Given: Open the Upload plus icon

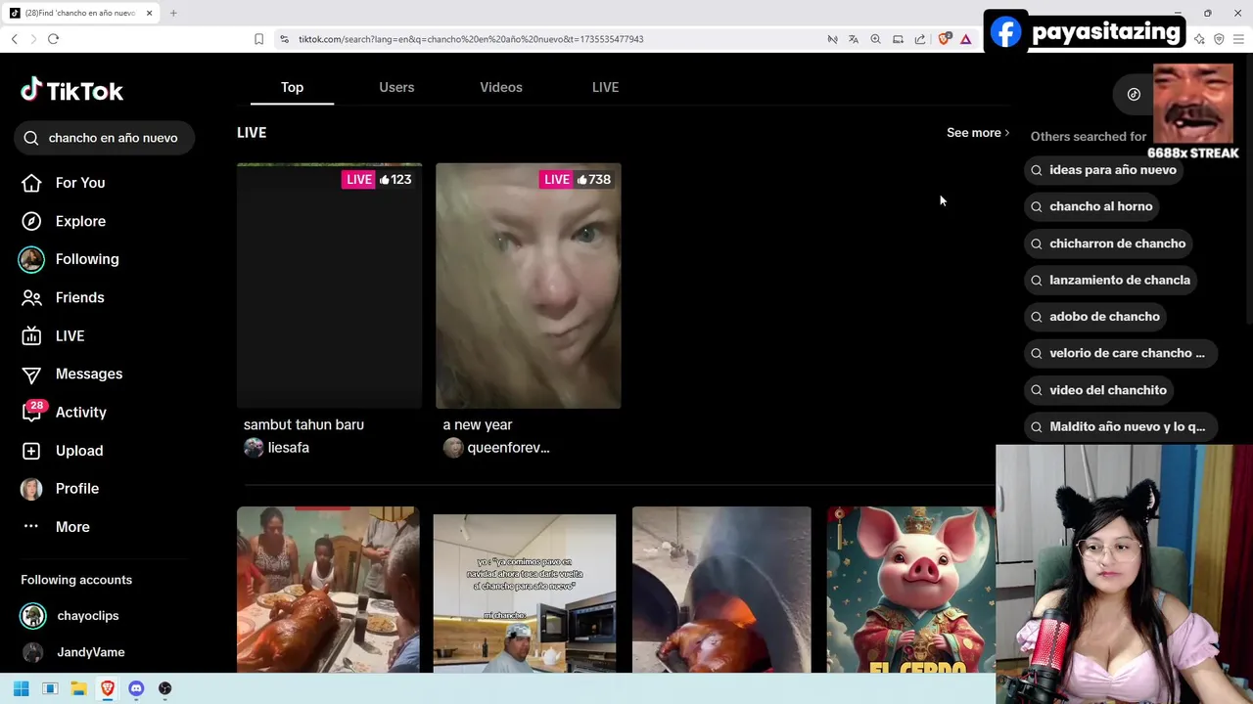Looking at the screenshot, I should point(31,451).
